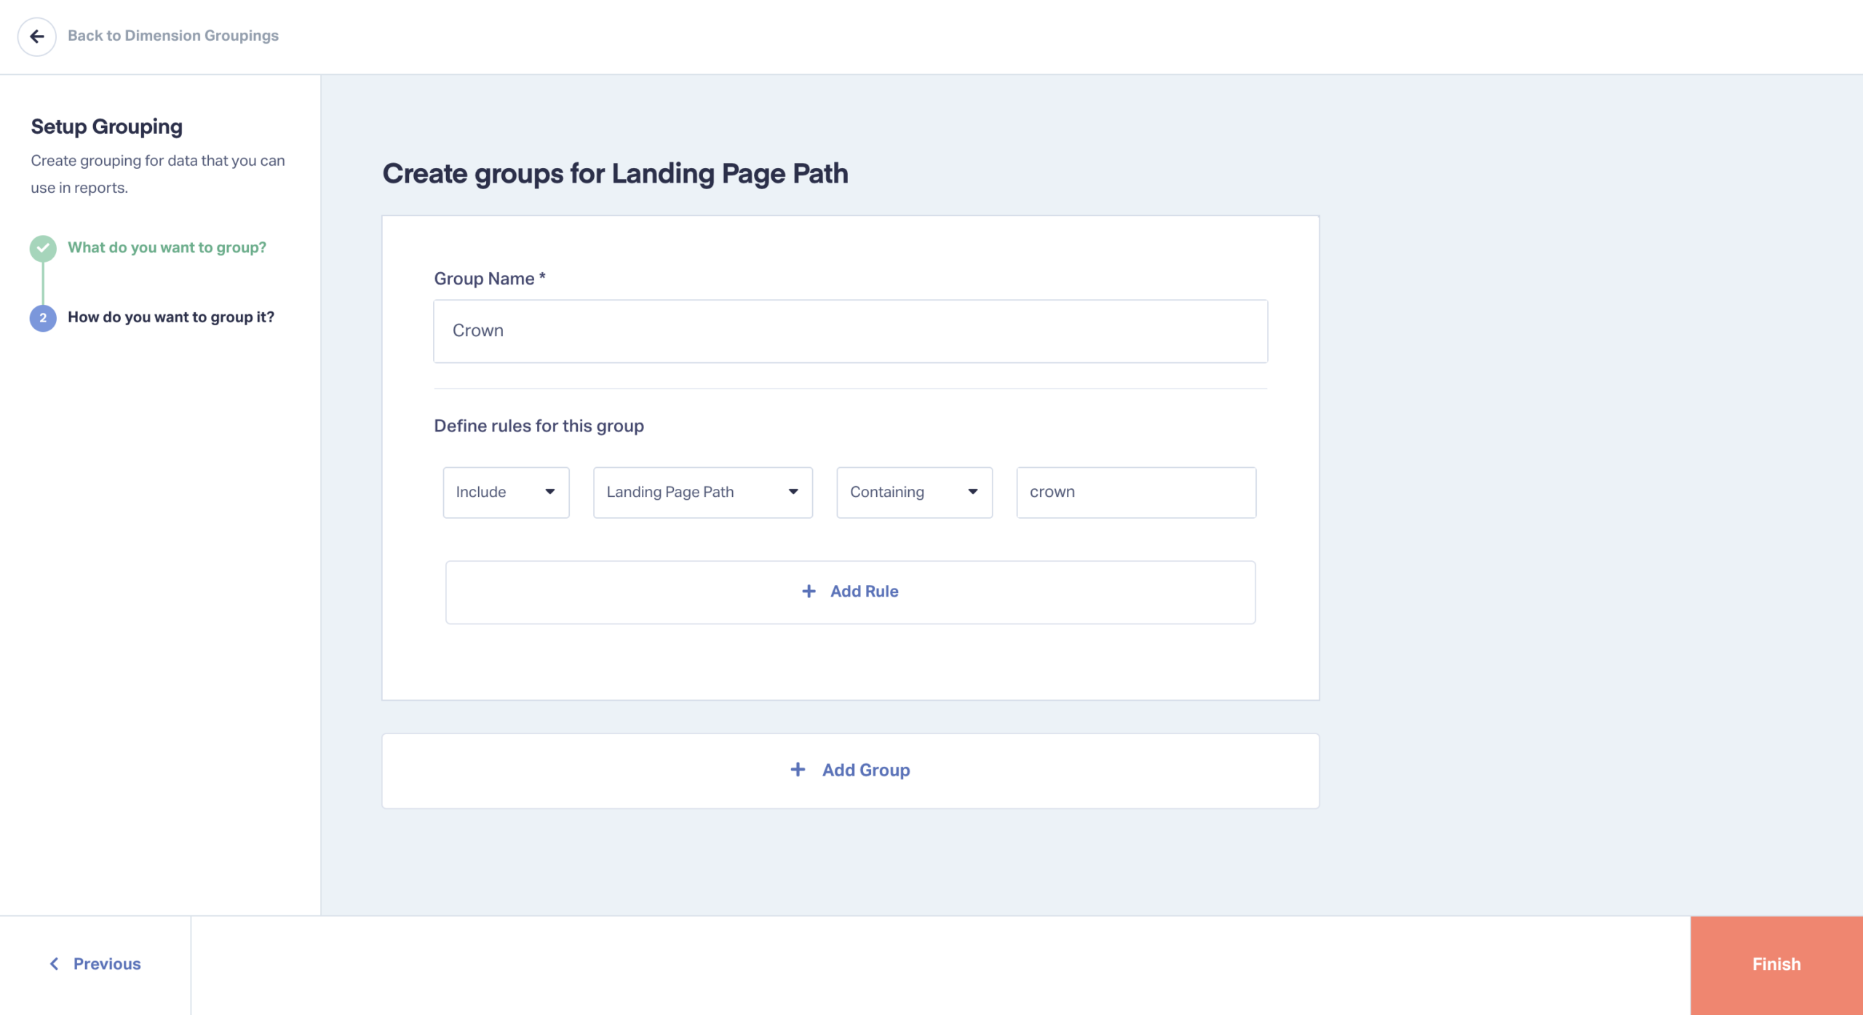
Task: Focus the Group Name input field
Action: pos(850,331)
